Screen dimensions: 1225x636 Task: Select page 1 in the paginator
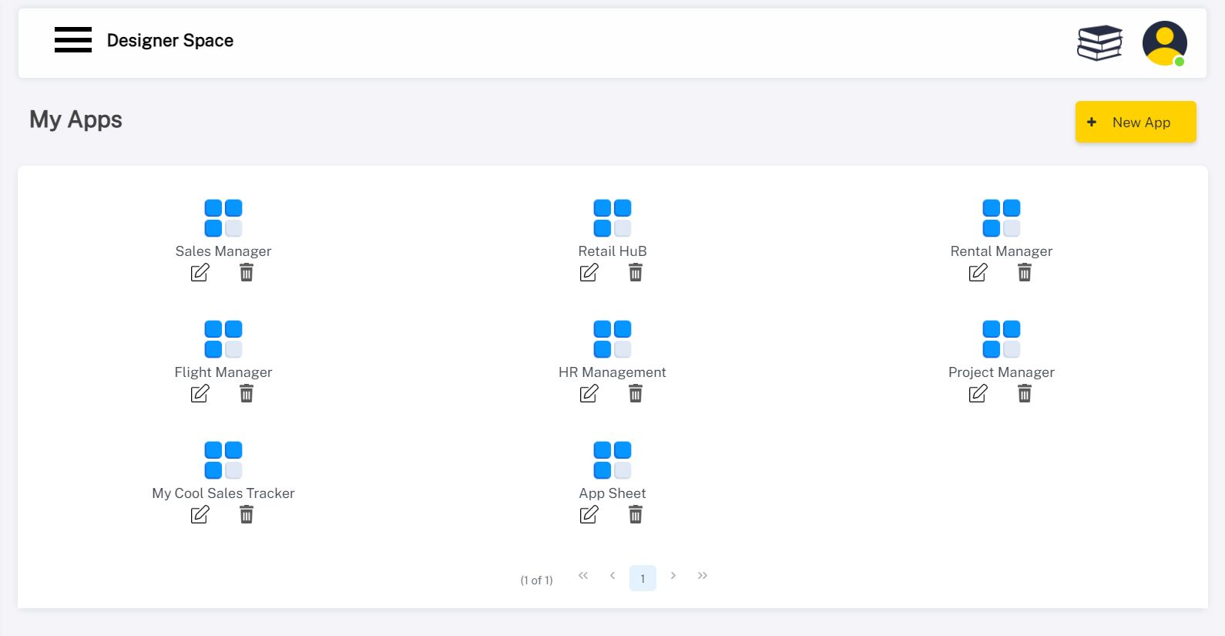(643, 578)
